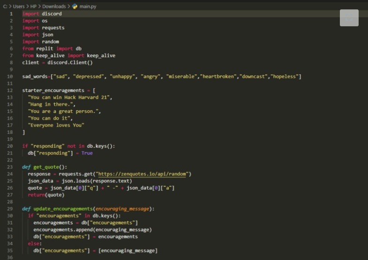The width and height of the screenshot is (368, 260).
Task: Click the encouraging_message parameter in the def line
Action: point(122,209)
